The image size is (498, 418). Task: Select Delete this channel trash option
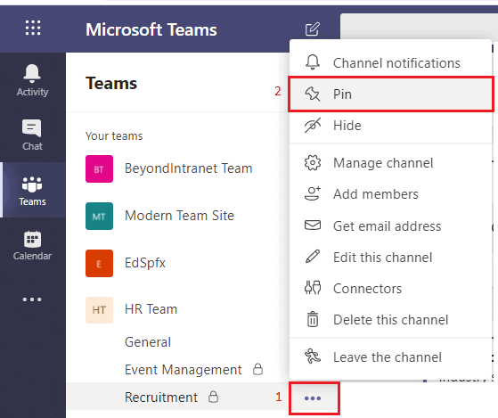[391, 320]
